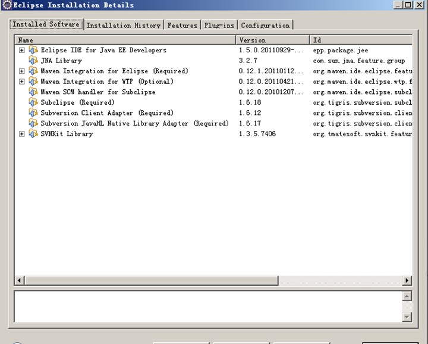Click the org.tmatesoft.svnkit id cell
The image size is (428, 344).
[362, 134]
